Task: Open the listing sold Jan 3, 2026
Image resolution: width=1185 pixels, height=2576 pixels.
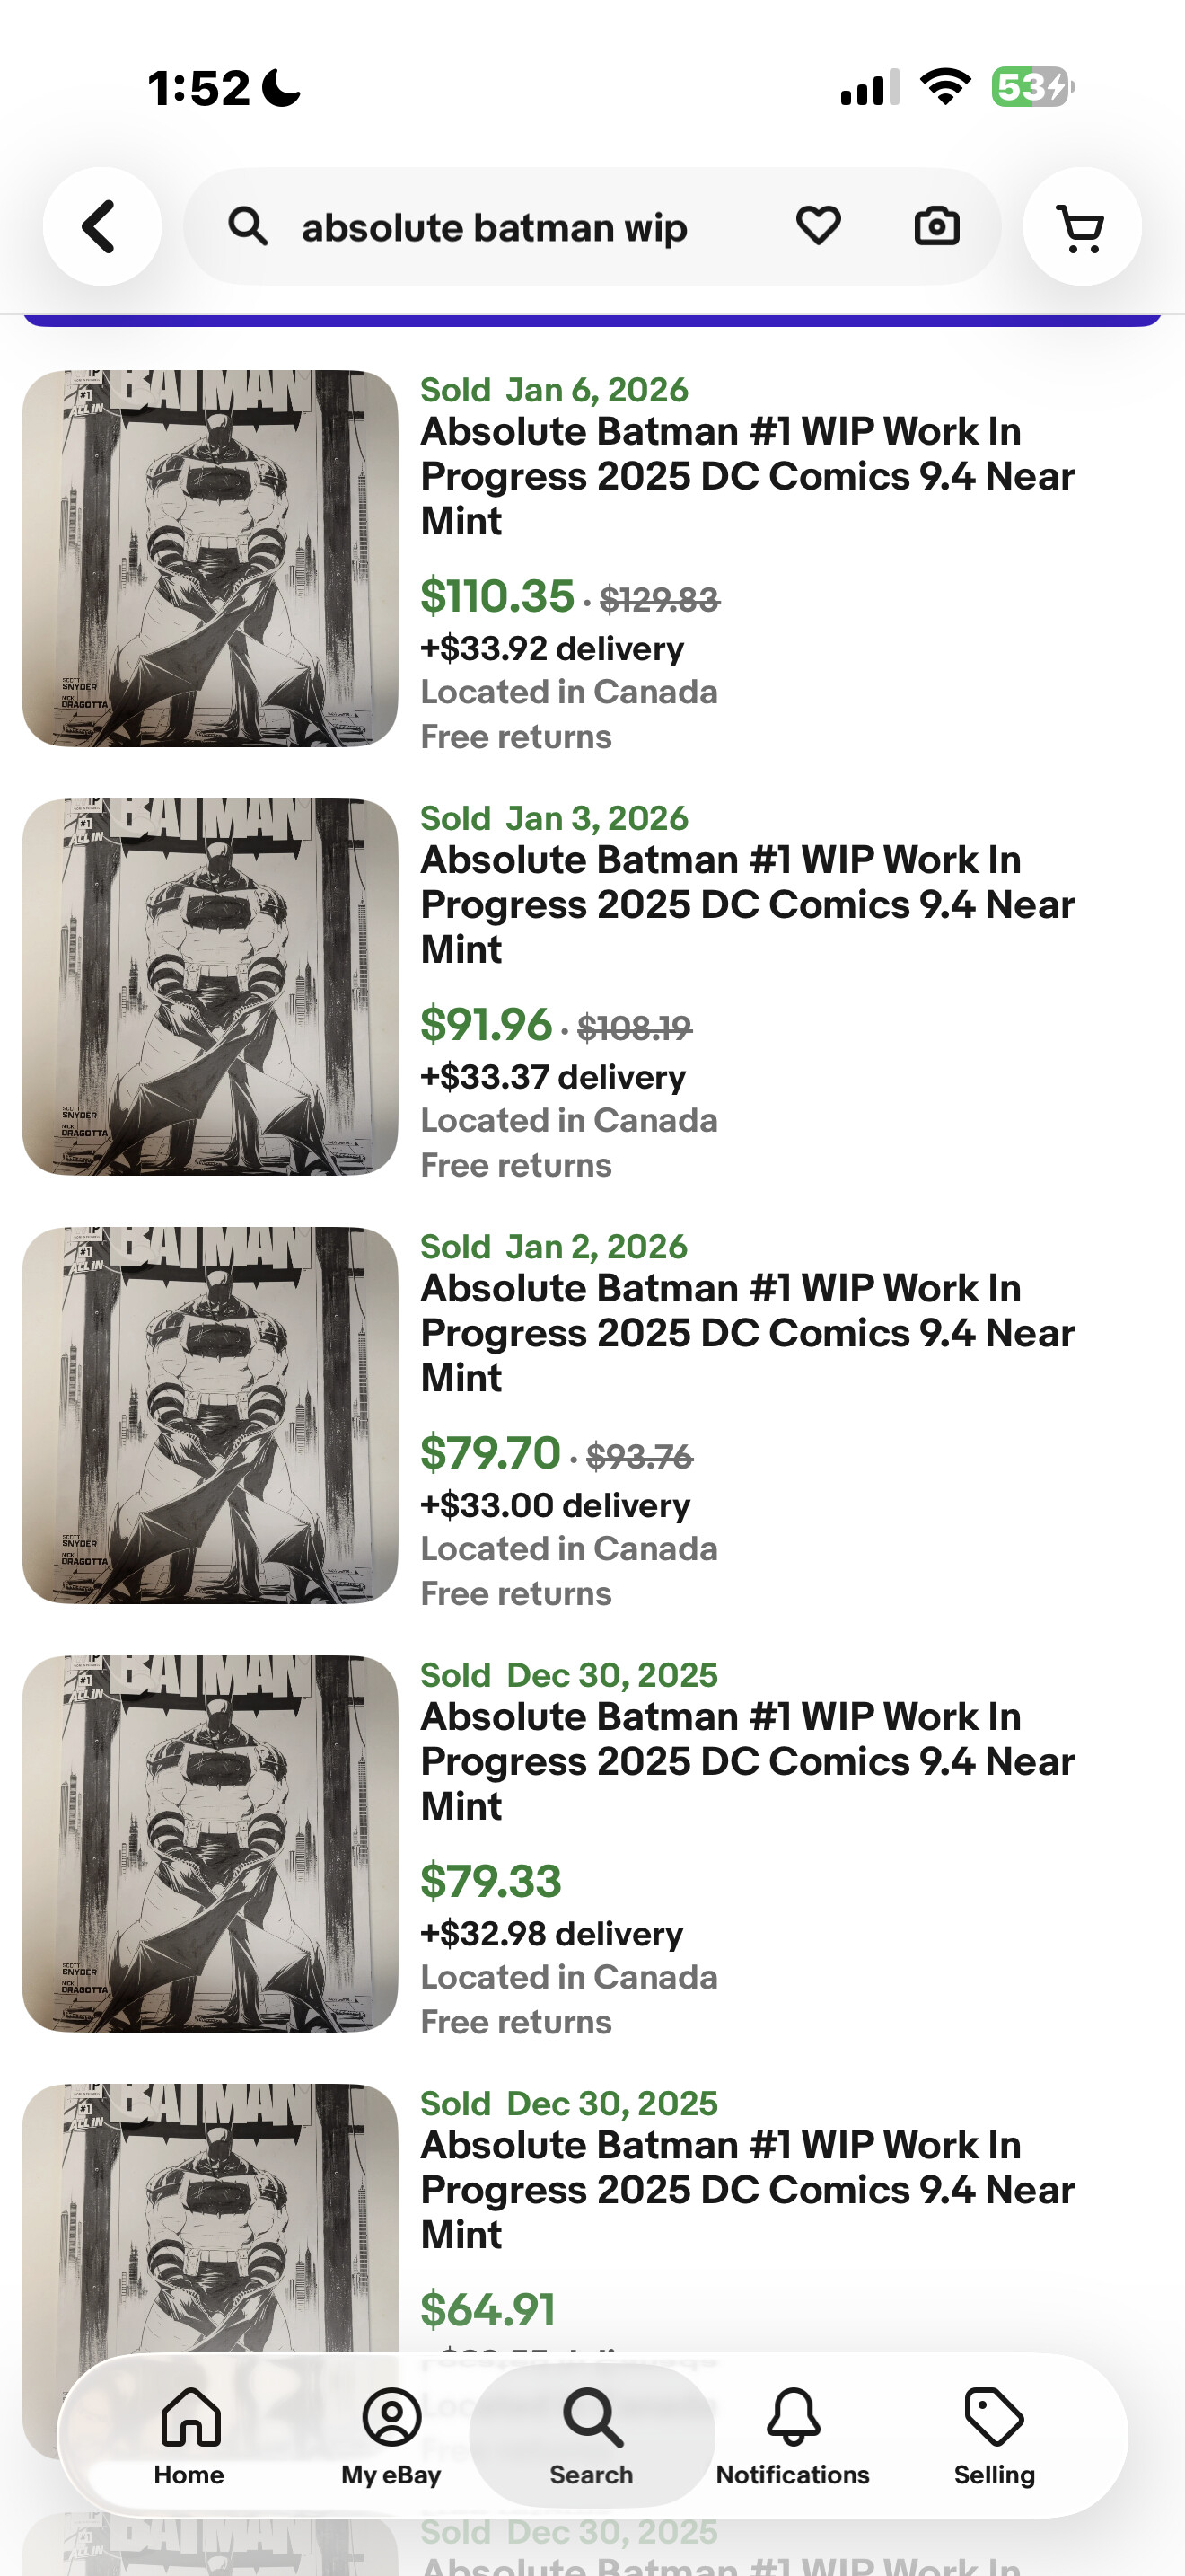Action: point(746,904)
